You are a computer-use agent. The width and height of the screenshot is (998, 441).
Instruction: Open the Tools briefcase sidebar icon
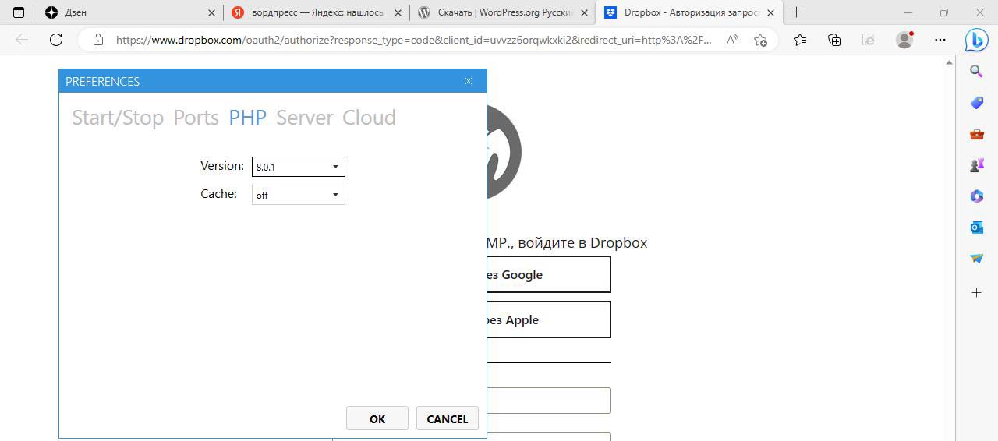point(976,134)
